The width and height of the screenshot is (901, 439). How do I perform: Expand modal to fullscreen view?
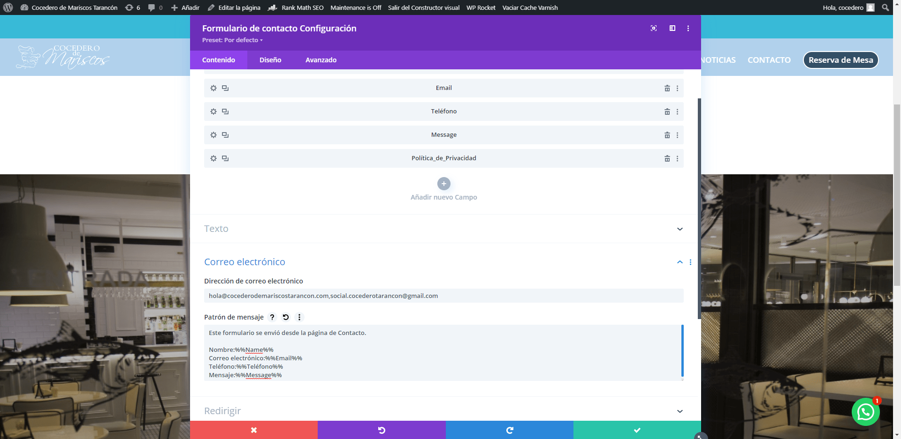654,28
